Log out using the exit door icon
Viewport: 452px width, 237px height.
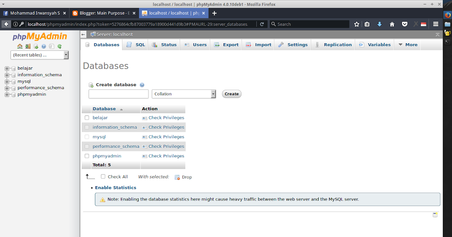pyautogui.click(x=27, y=46)
